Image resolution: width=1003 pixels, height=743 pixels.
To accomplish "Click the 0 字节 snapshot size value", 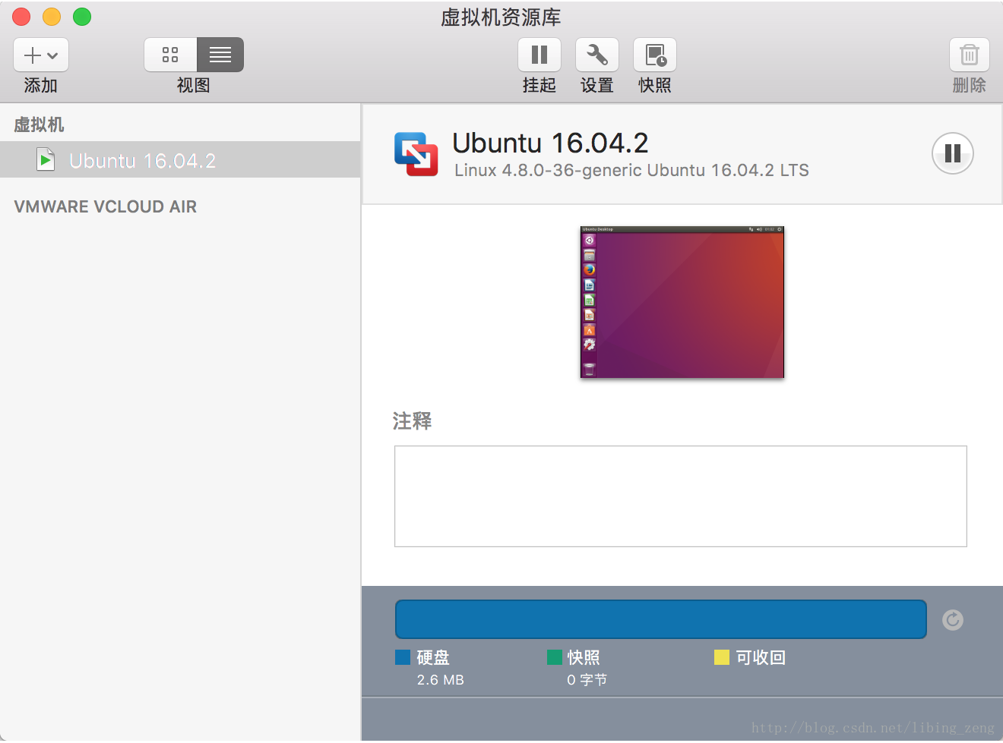I will (x=587, y=680).
